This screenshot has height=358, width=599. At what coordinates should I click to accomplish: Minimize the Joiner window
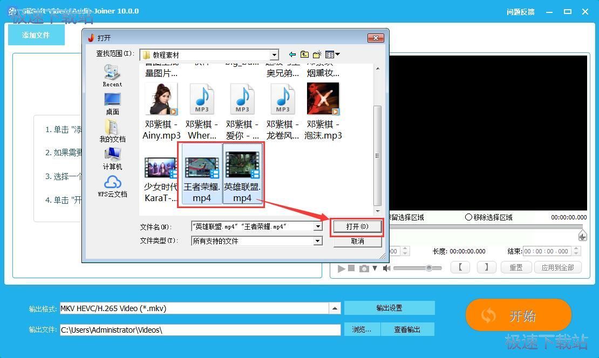point(549,12)
